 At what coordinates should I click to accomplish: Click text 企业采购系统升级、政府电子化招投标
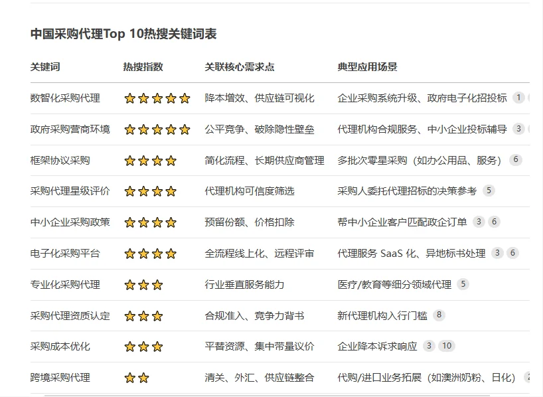point(422,98)
